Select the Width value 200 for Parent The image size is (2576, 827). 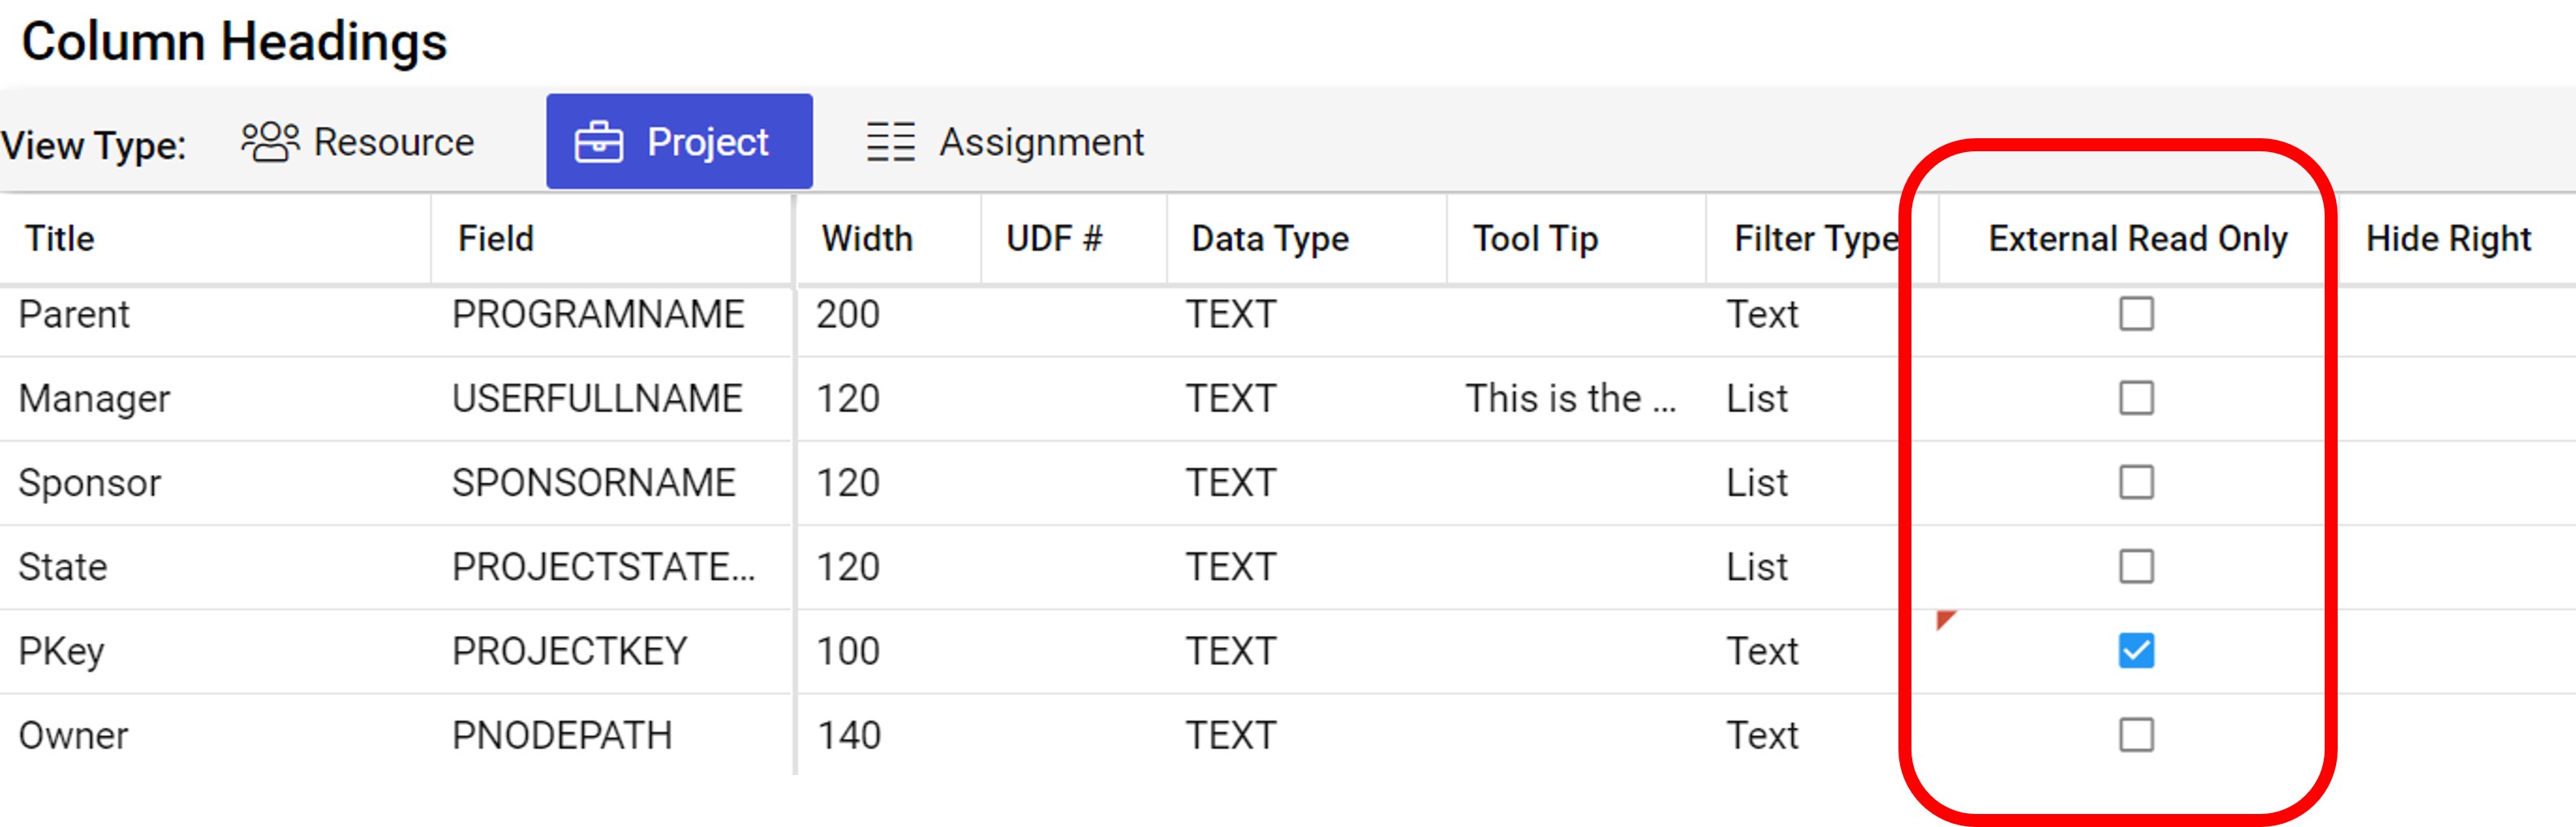pyautogui.click(x=847, y=314)
